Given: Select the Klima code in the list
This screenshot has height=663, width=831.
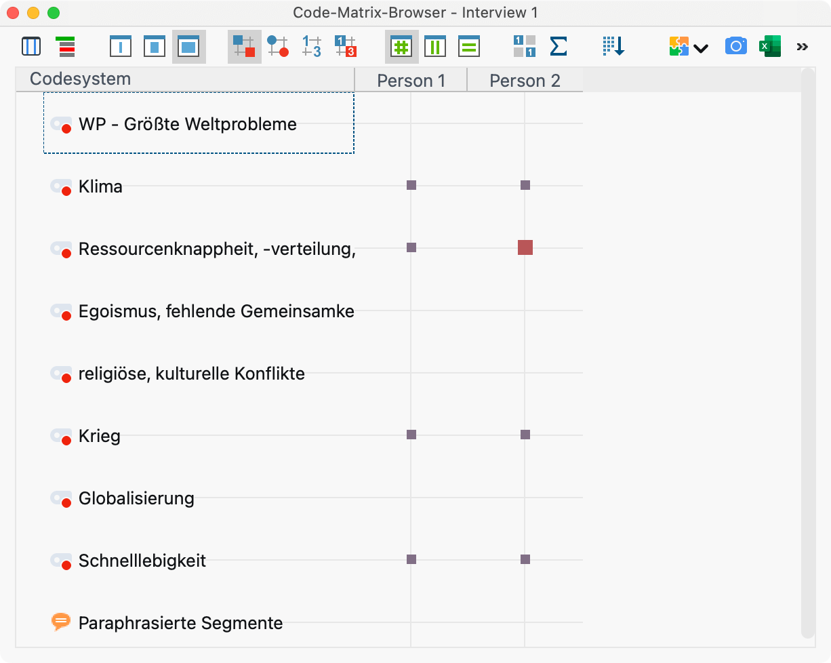Looking at the screenshot, I should pyautogui.click(x=100, y=186).
